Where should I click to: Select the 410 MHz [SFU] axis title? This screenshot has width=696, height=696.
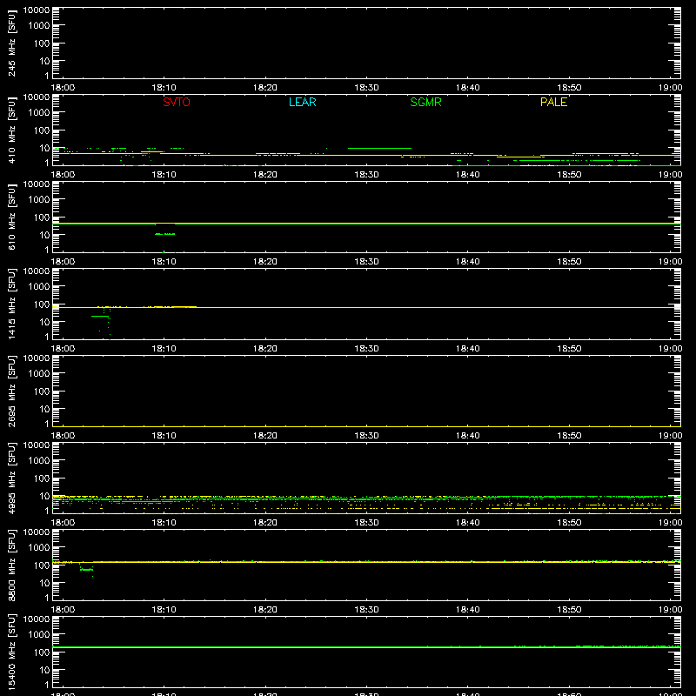click(11, 130)
